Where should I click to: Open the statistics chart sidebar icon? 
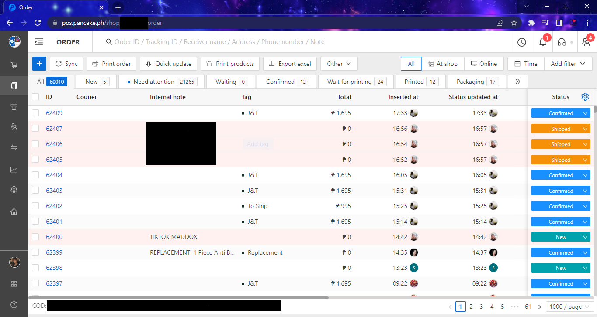point(14,169)
